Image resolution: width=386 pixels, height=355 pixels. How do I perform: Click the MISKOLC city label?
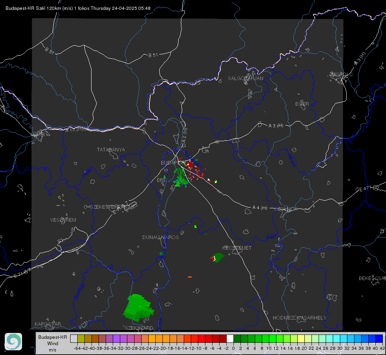pos(342,74)
